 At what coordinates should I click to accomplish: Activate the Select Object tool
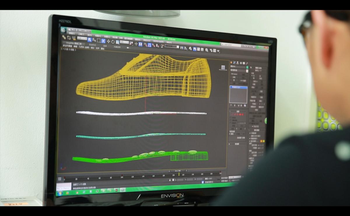90,39
